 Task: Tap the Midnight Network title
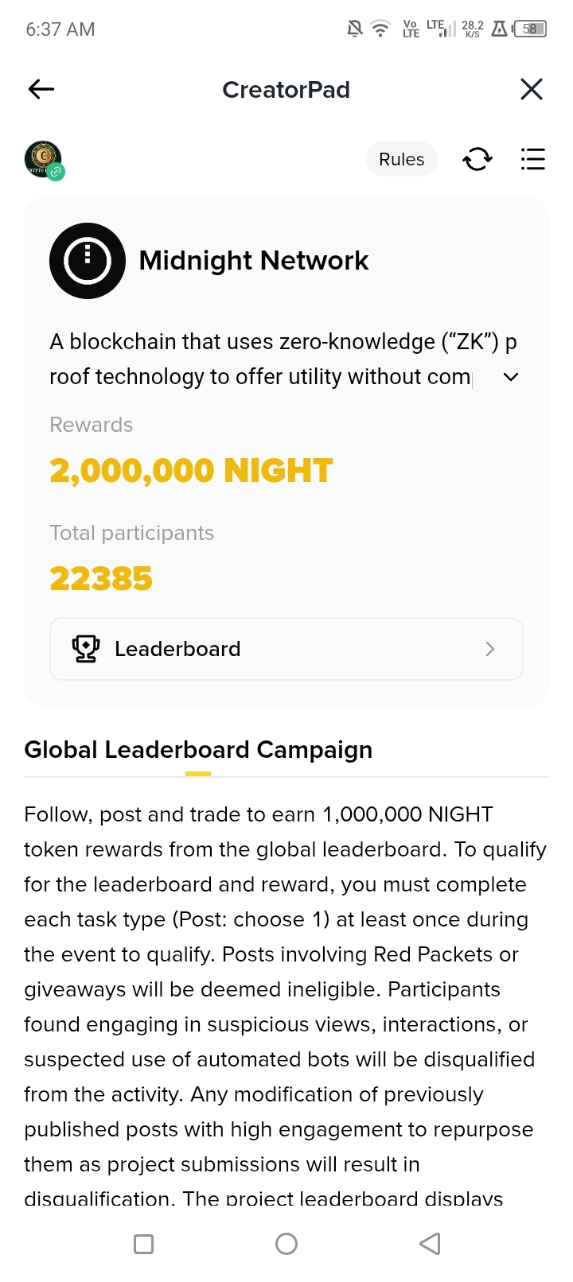(x=254, y=261)
